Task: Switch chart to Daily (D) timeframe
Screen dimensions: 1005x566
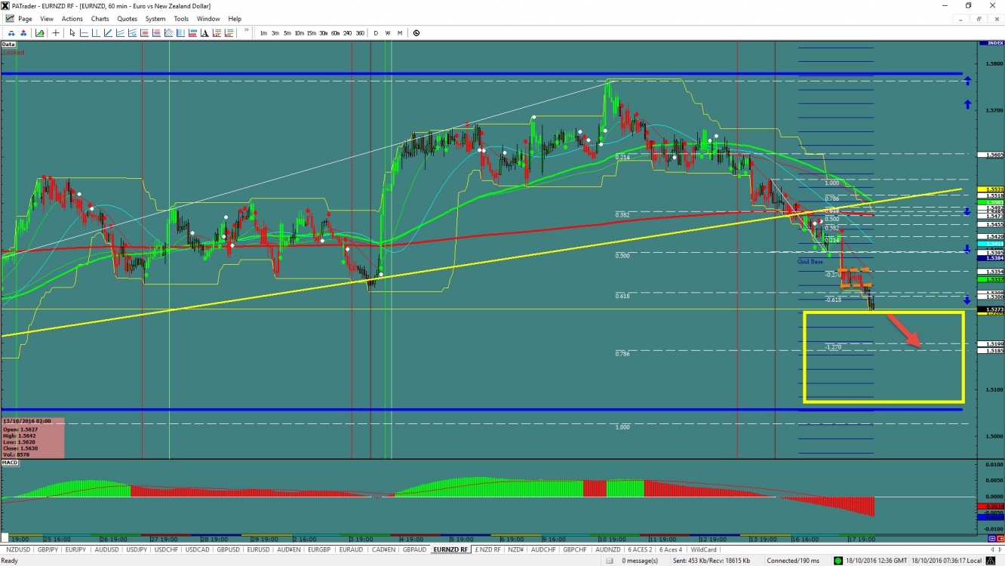Action: click(376, 33)
